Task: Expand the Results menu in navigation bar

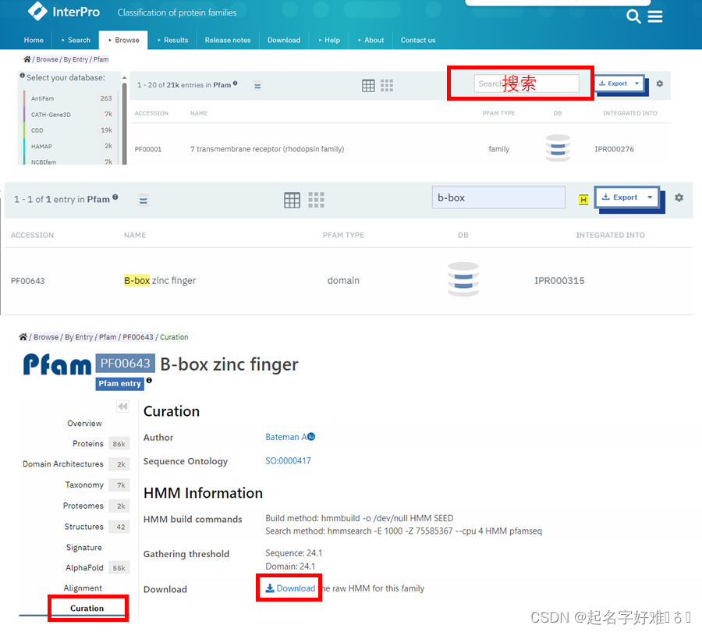Action: click(x=172, y=40)
